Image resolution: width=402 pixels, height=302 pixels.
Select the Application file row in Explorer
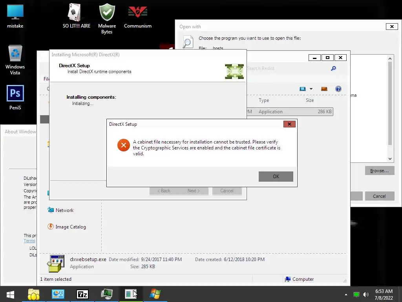coord(290,111)
